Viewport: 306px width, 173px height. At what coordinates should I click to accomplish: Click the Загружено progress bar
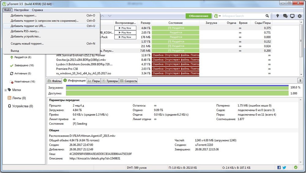coord(177,88)
